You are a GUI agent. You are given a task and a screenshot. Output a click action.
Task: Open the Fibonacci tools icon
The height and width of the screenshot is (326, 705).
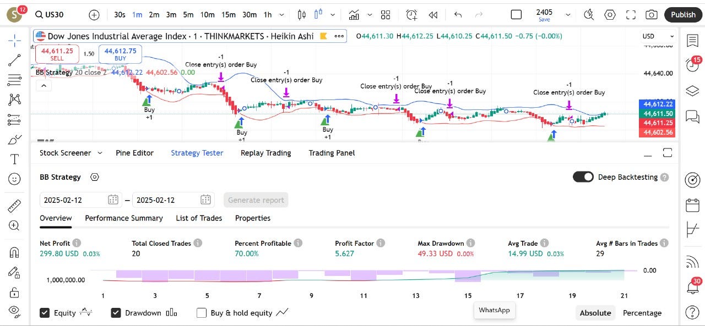pyautogui.click(x=15, y=80)
